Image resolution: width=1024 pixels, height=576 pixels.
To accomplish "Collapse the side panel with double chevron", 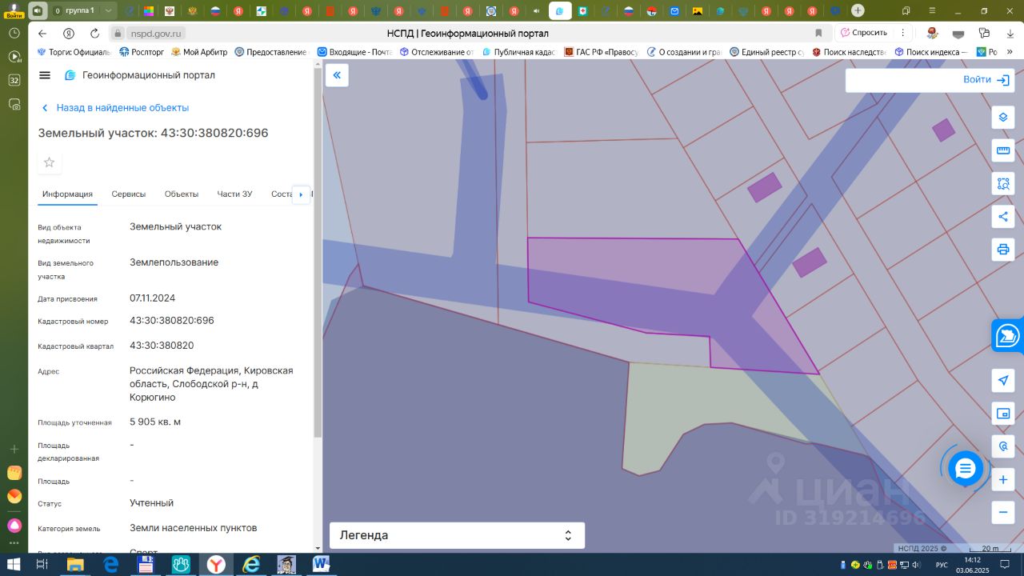I will tap(337, 75).
